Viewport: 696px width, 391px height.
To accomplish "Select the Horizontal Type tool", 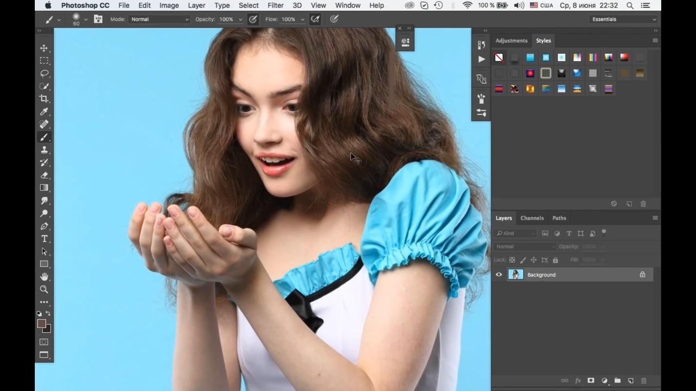I will (44, 239).
